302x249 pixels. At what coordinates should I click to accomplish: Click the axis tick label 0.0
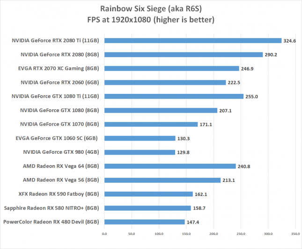pyautogui.click(x=104, y=234)
